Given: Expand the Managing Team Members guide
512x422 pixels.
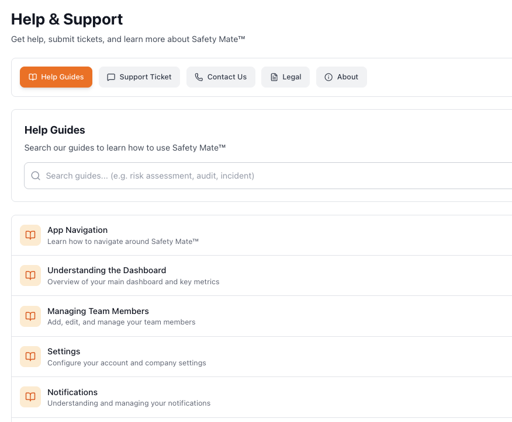Looking at the screenshot, I should click(x=98, y=311).
